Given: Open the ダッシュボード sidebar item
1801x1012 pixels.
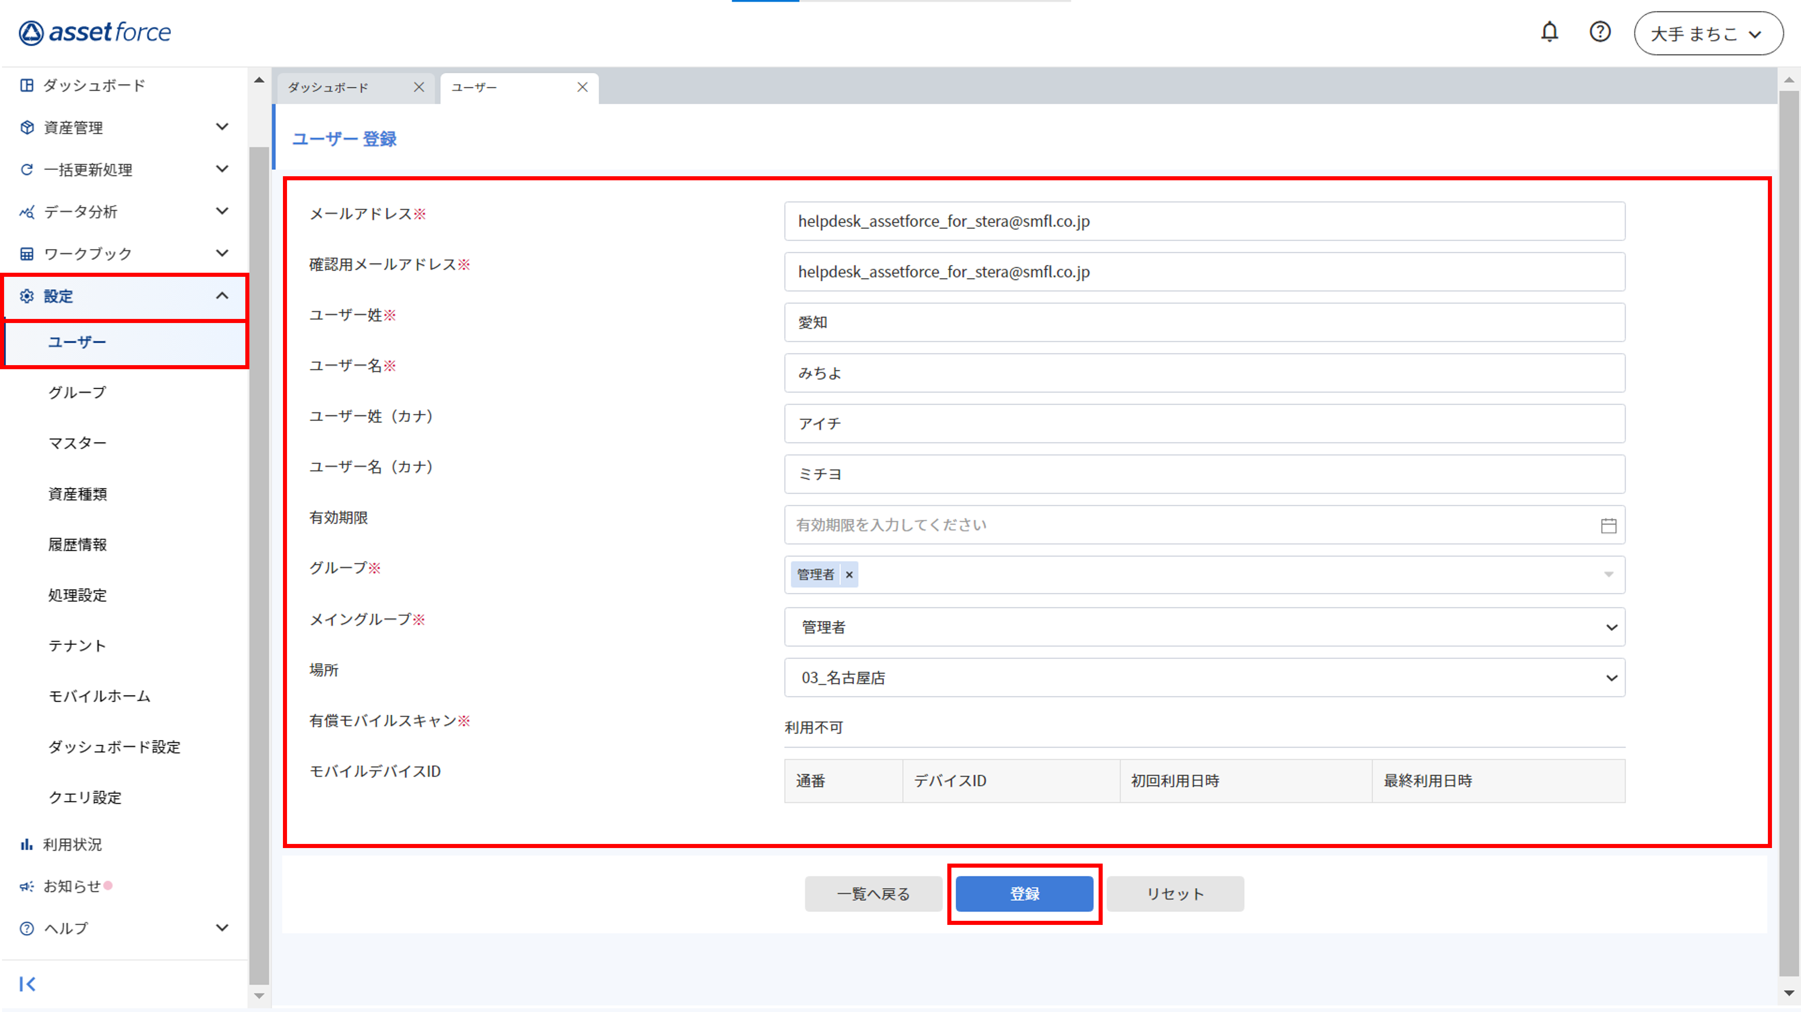Looking at the screenshot, I should (x=94, y=85).
